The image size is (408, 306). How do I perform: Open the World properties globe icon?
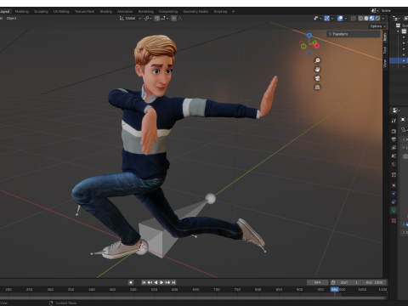tap(394, 164)
